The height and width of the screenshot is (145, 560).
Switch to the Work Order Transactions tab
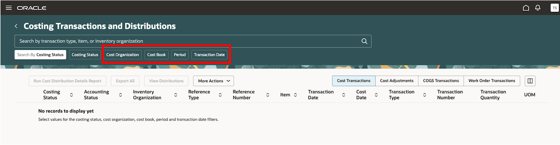[x=492, y=80]
